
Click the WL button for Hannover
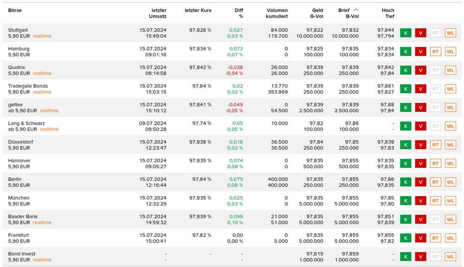pos(450,163)
